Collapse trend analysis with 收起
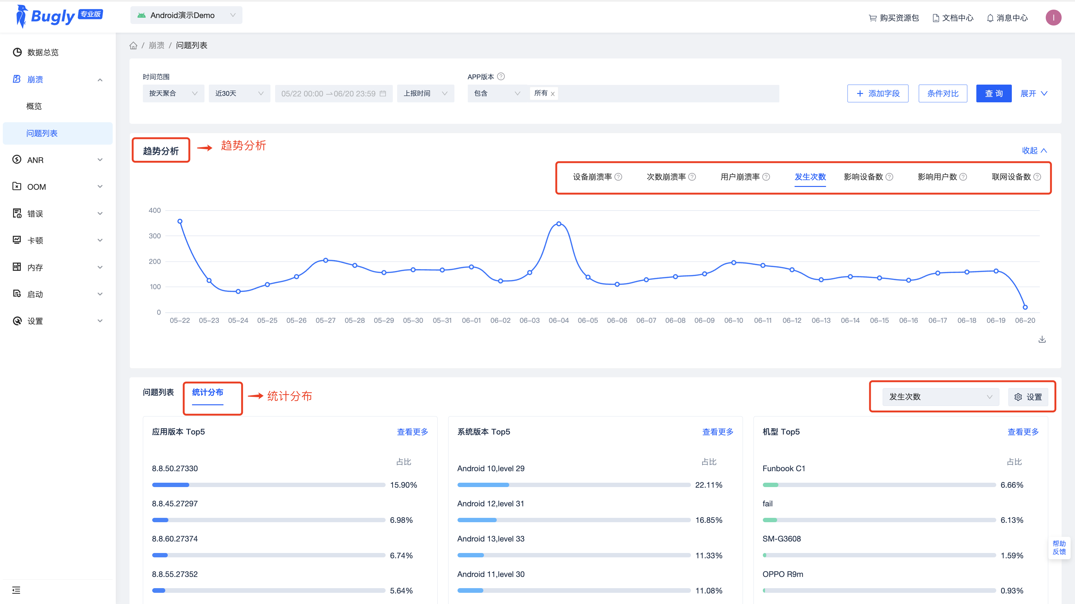The image size is (1075, 604). point(1034,151)
